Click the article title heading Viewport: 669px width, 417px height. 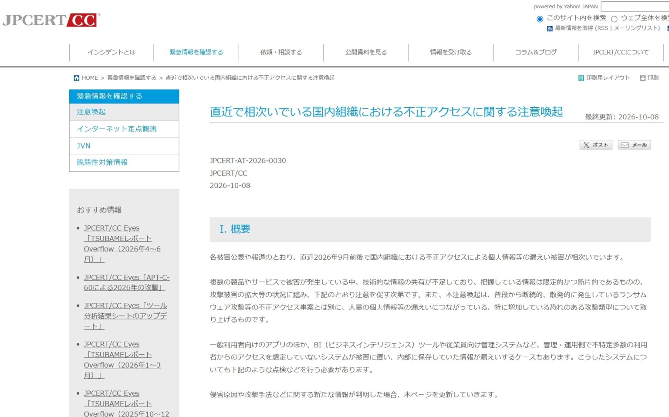click(386, 112)
